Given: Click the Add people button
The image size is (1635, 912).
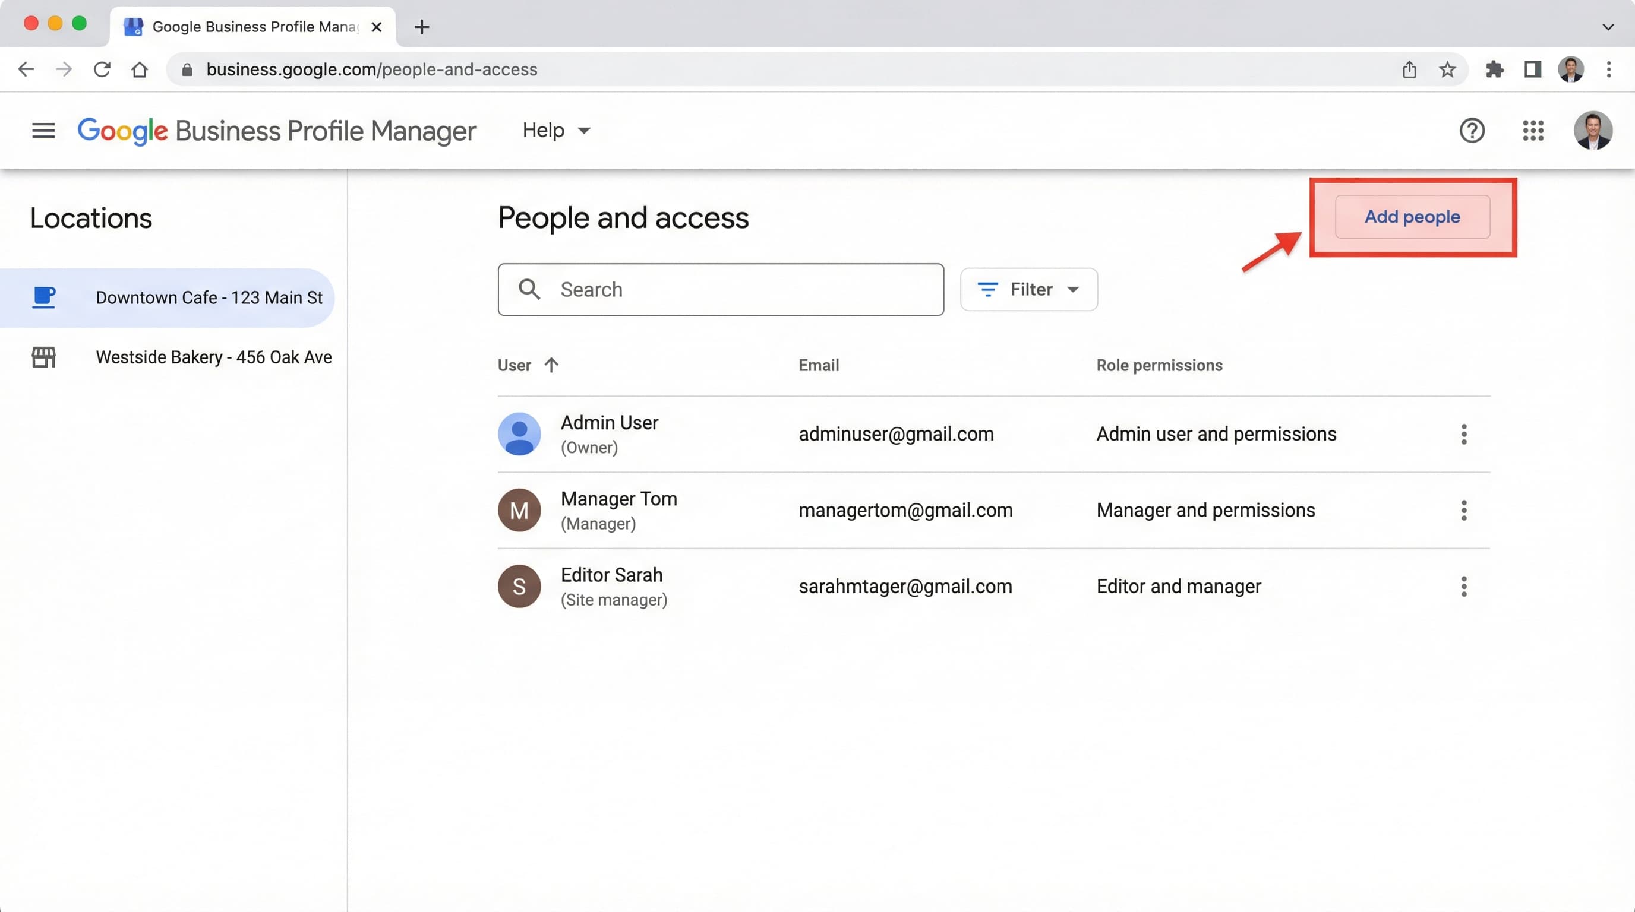Looking at the screenshot, I should (1412, 216).
